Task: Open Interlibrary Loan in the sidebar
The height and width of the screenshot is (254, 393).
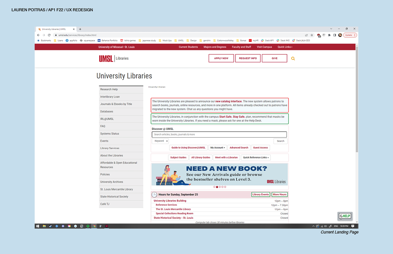Action: (x=121, y=97)
